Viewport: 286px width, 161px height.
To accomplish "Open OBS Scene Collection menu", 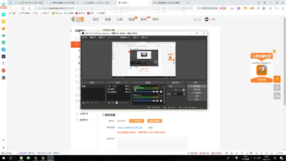I will pyautogui.click(x=125, y=37).
